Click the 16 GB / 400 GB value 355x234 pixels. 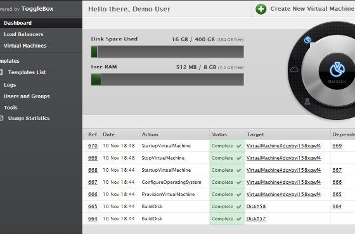click(193, 39)
